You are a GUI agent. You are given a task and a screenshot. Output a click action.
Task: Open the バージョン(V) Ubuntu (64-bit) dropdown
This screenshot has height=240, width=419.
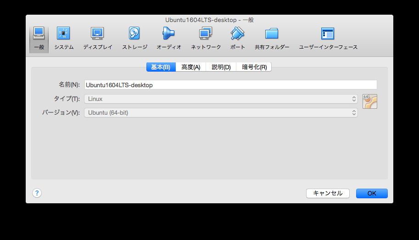click(x=221, y=112)
